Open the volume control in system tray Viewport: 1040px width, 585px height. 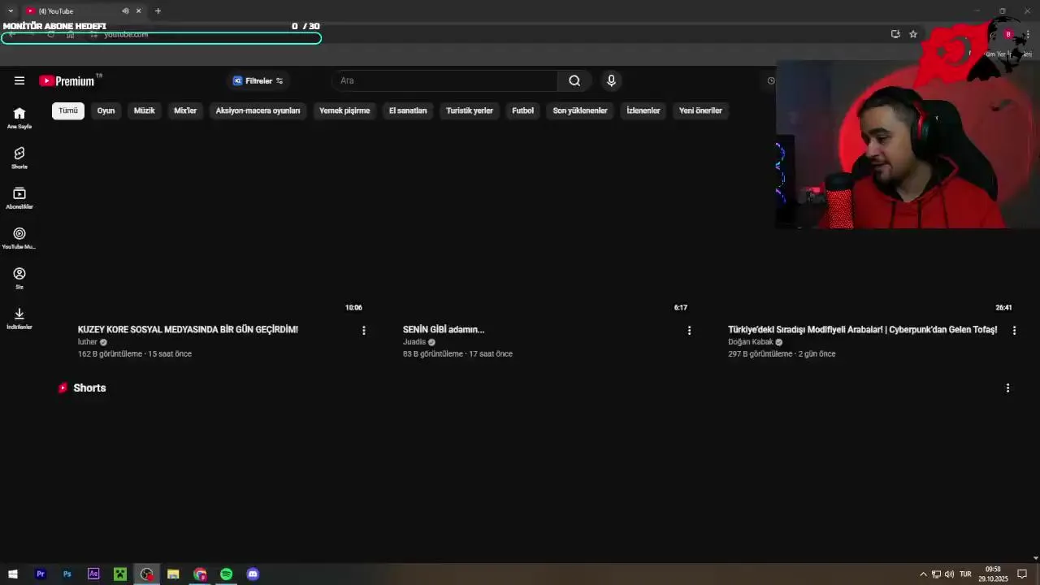tap(949, 574)
